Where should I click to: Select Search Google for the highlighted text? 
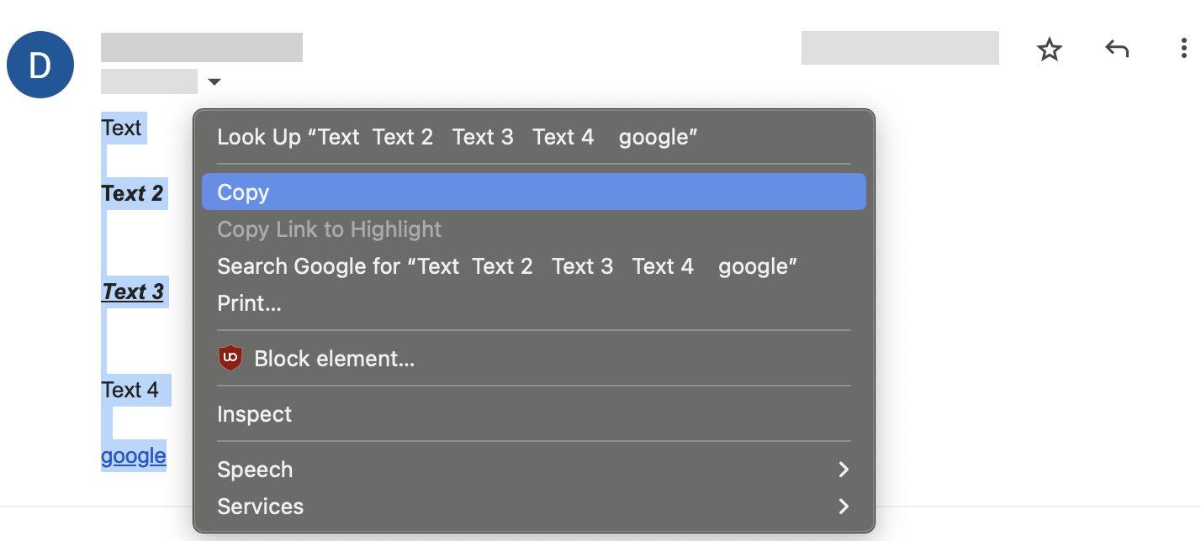(338, 265)
